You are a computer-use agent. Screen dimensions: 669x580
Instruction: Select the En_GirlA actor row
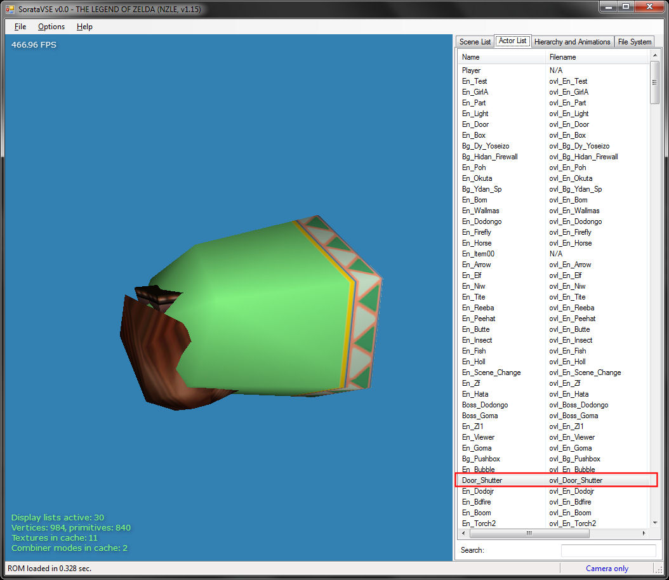pos(554,91)
